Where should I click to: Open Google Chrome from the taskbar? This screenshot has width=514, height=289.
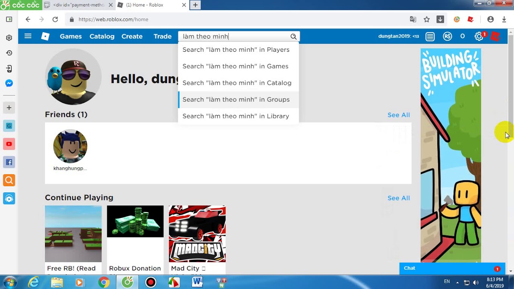click(104, 283)
